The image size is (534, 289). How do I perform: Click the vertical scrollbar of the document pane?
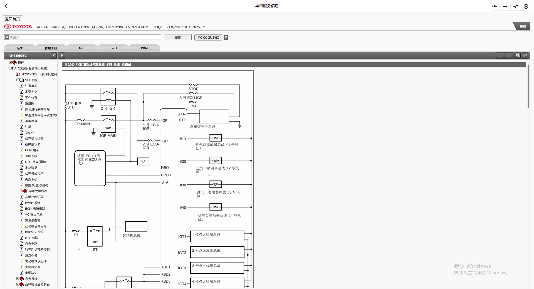(528, 86)
